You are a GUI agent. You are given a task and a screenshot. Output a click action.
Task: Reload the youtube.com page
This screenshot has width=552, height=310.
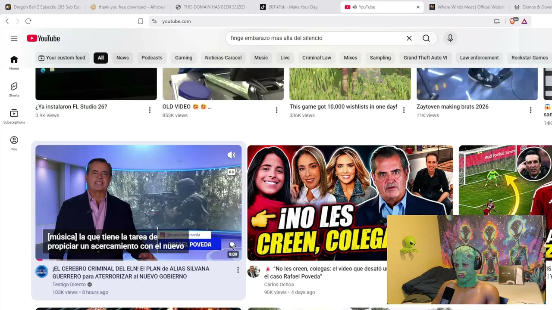pyautogui.click(x=28, y=21)
